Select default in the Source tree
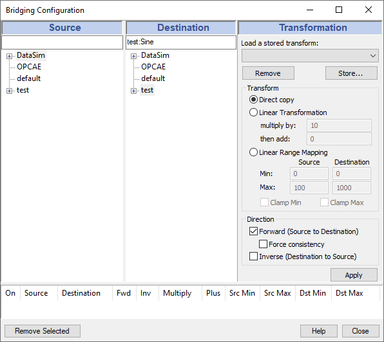 click(x=28, y=78)
